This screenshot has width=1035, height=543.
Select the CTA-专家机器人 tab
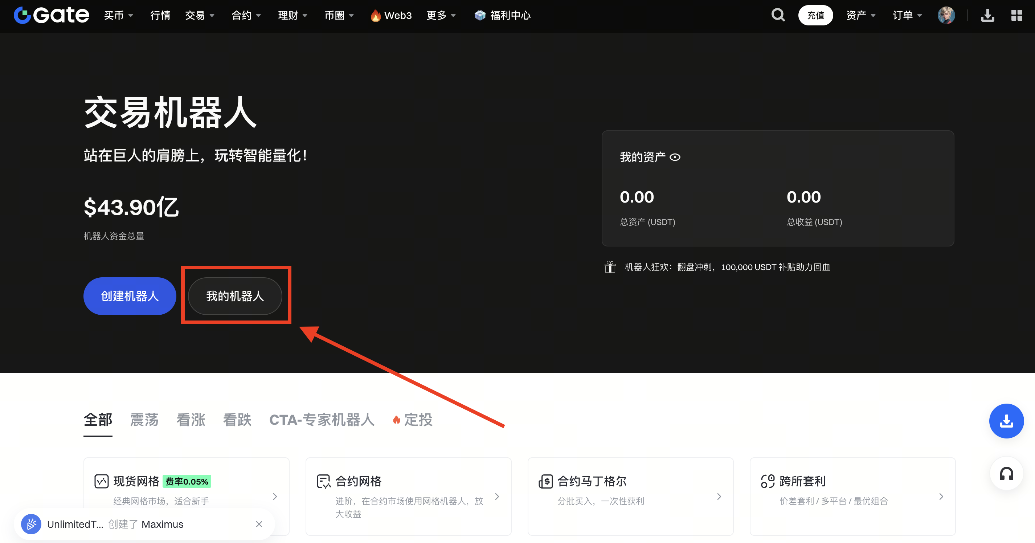322,420
